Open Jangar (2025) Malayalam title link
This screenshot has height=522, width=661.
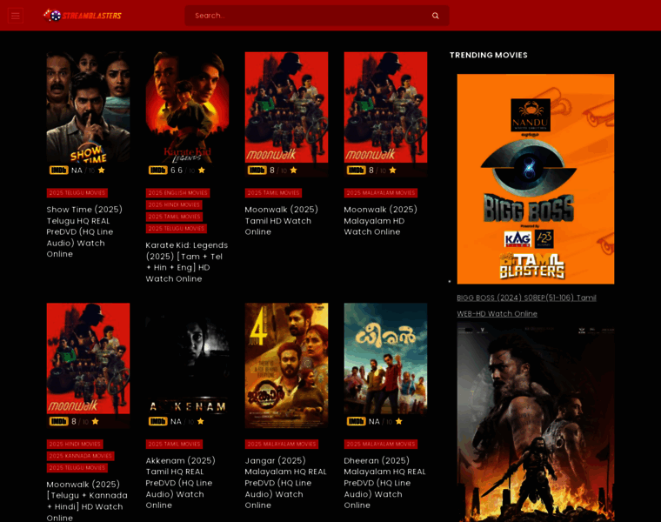pos(286,483)
